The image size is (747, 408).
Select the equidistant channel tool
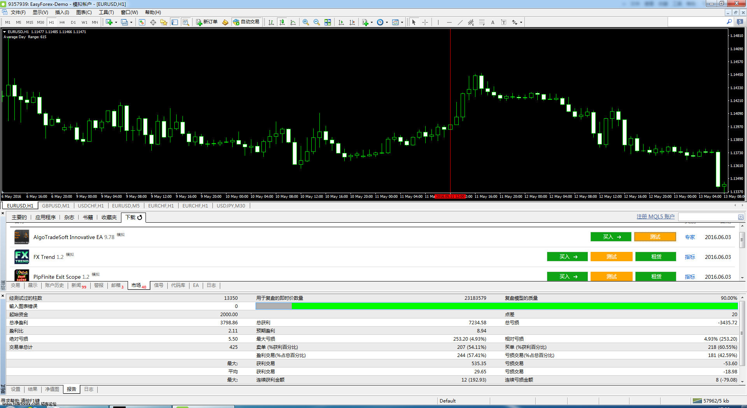(471, 22)
